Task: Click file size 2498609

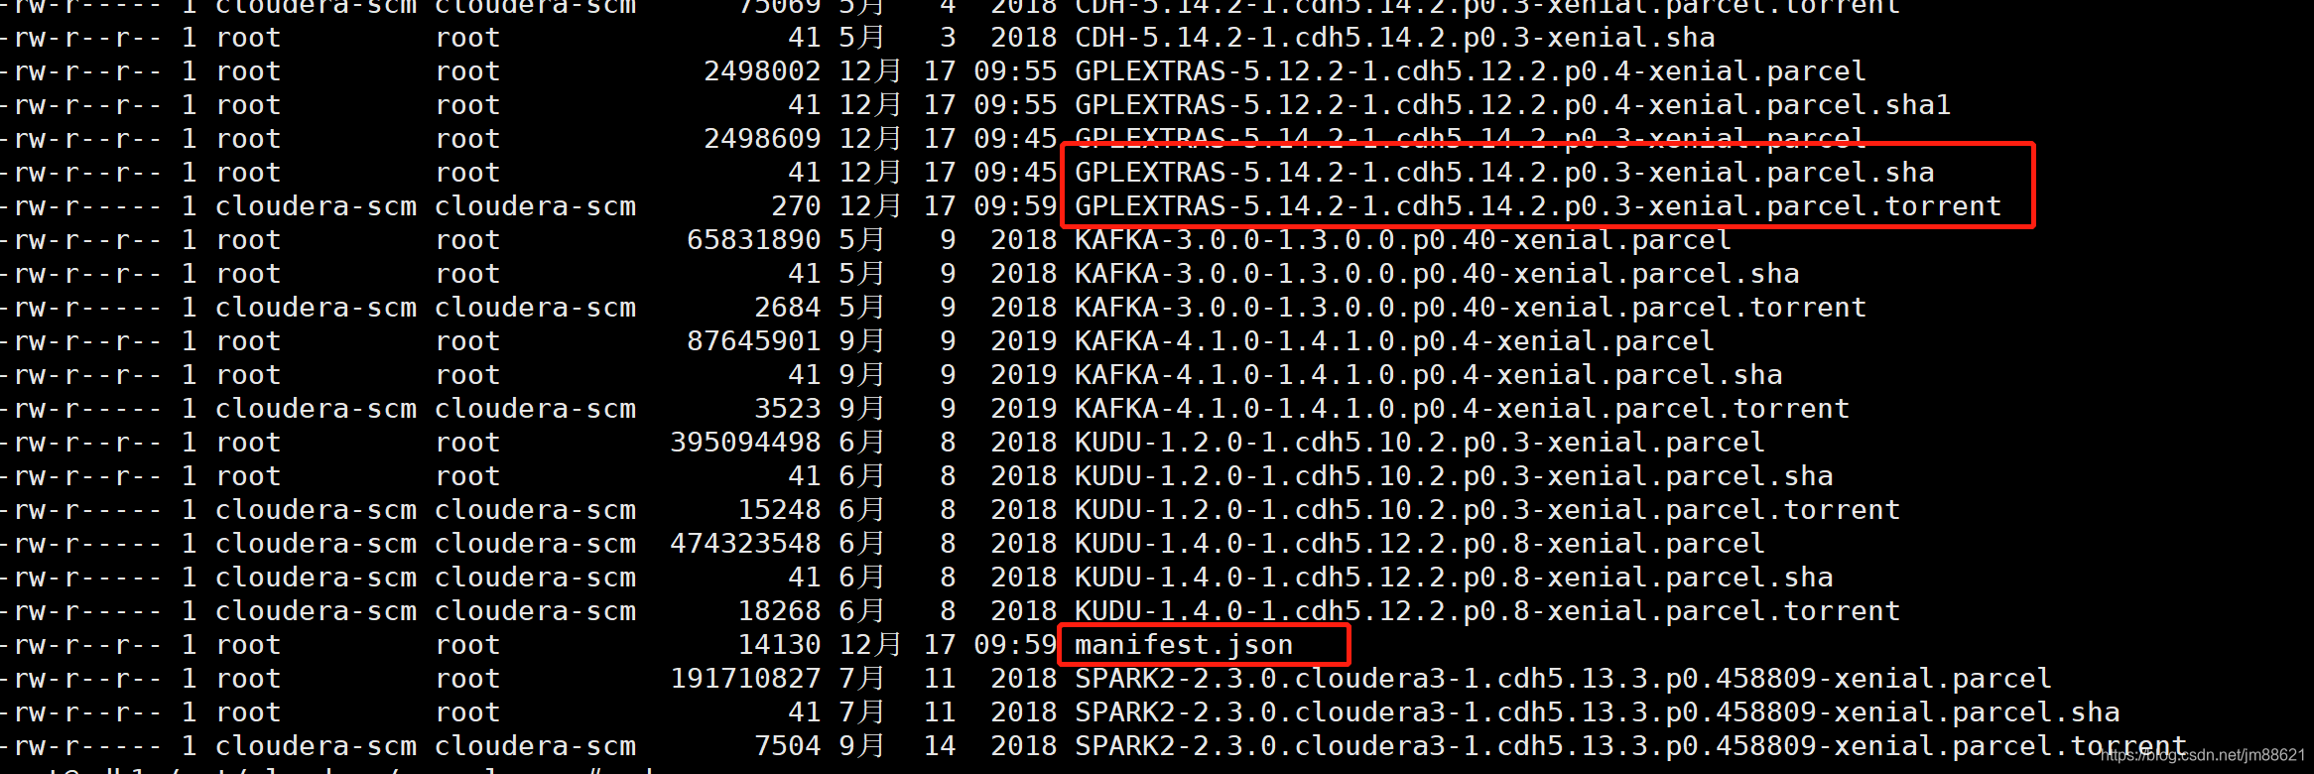Action: point(762,139)
